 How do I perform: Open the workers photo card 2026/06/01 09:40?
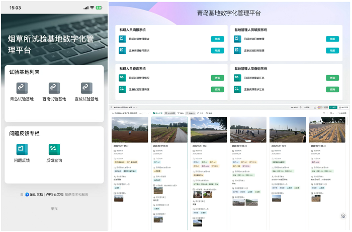[248, 130]
